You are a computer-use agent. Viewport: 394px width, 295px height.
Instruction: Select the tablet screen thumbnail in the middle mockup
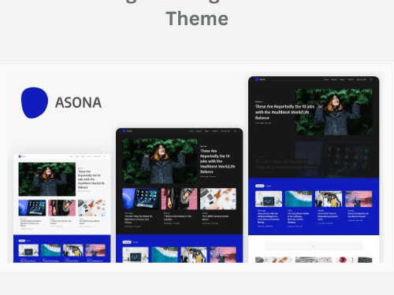(140, 199)
